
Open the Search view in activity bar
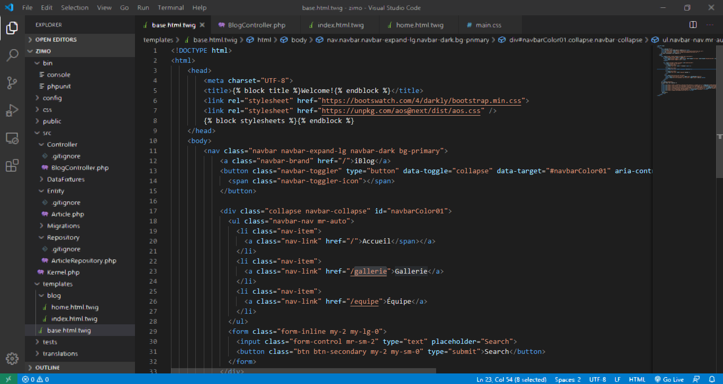(x=12, y=55)
